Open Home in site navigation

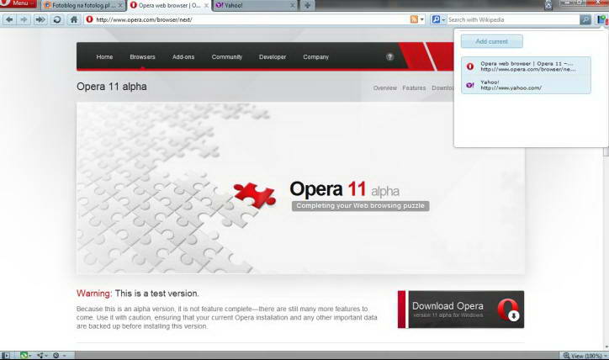coord(104,56)
